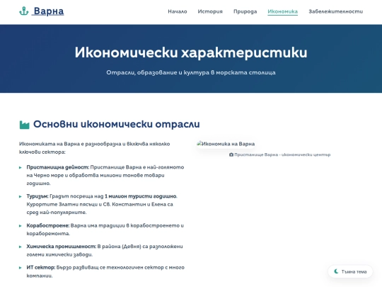Click the page title Икономически характеристики

[x=191, y=52]
